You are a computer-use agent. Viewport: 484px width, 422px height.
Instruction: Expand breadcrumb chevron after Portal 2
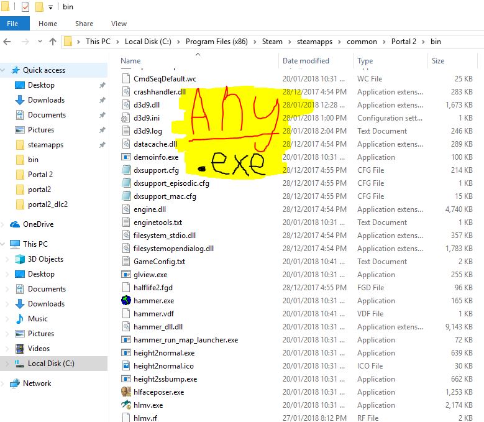[x=423, y=42]
